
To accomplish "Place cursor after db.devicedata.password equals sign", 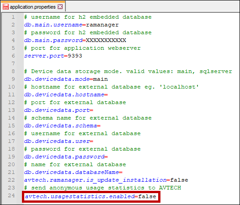I will [x=108, y=157].
